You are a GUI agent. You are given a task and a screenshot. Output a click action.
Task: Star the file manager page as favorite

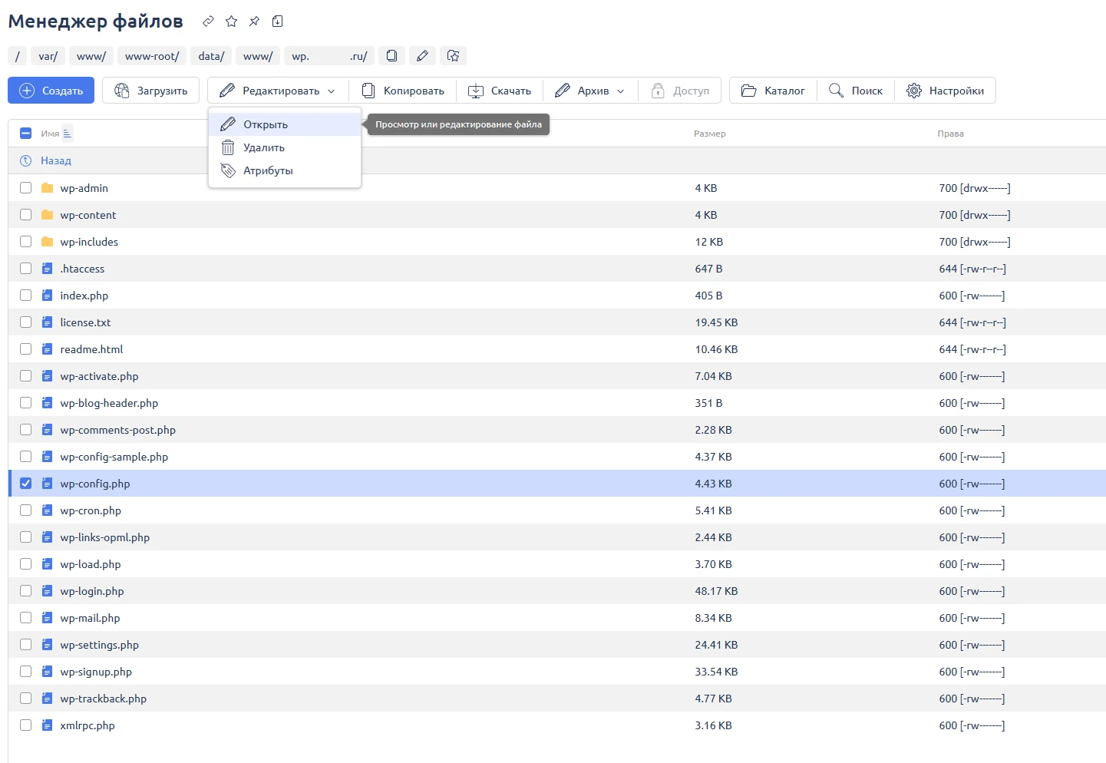pyautogui.click(x=231, y=21)
